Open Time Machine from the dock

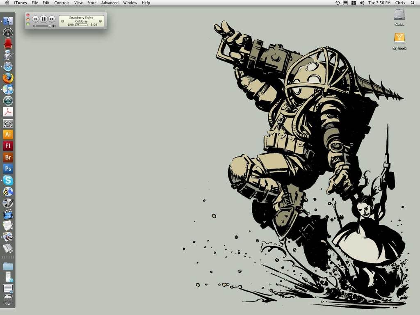coord(8,101)
